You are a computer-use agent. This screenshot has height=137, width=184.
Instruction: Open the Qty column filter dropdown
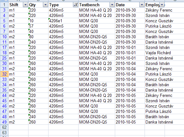(x=45, y=5)
